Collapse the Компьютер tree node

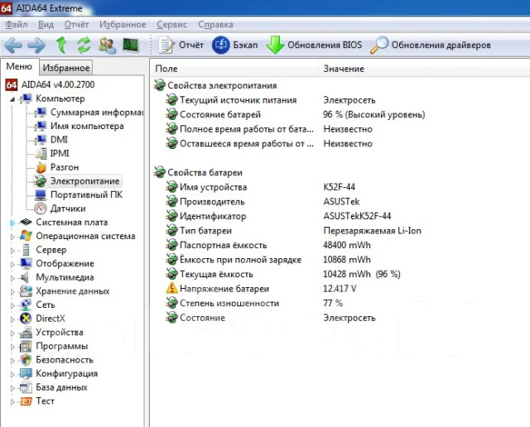tap(12, 99)
